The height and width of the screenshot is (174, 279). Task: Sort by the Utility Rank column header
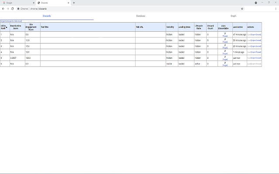(5, 27)
